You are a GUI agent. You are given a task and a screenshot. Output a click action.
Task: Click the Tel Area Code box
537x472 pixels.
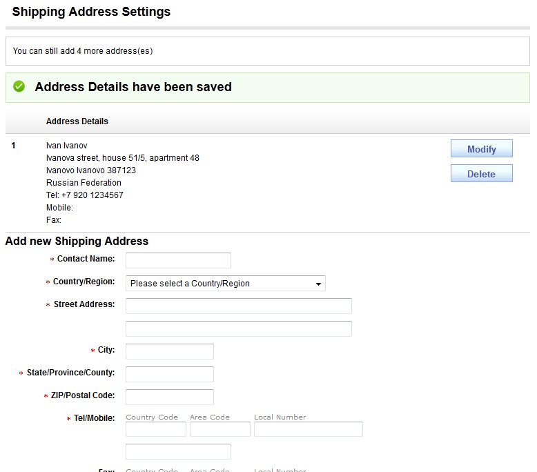(219, 429)
